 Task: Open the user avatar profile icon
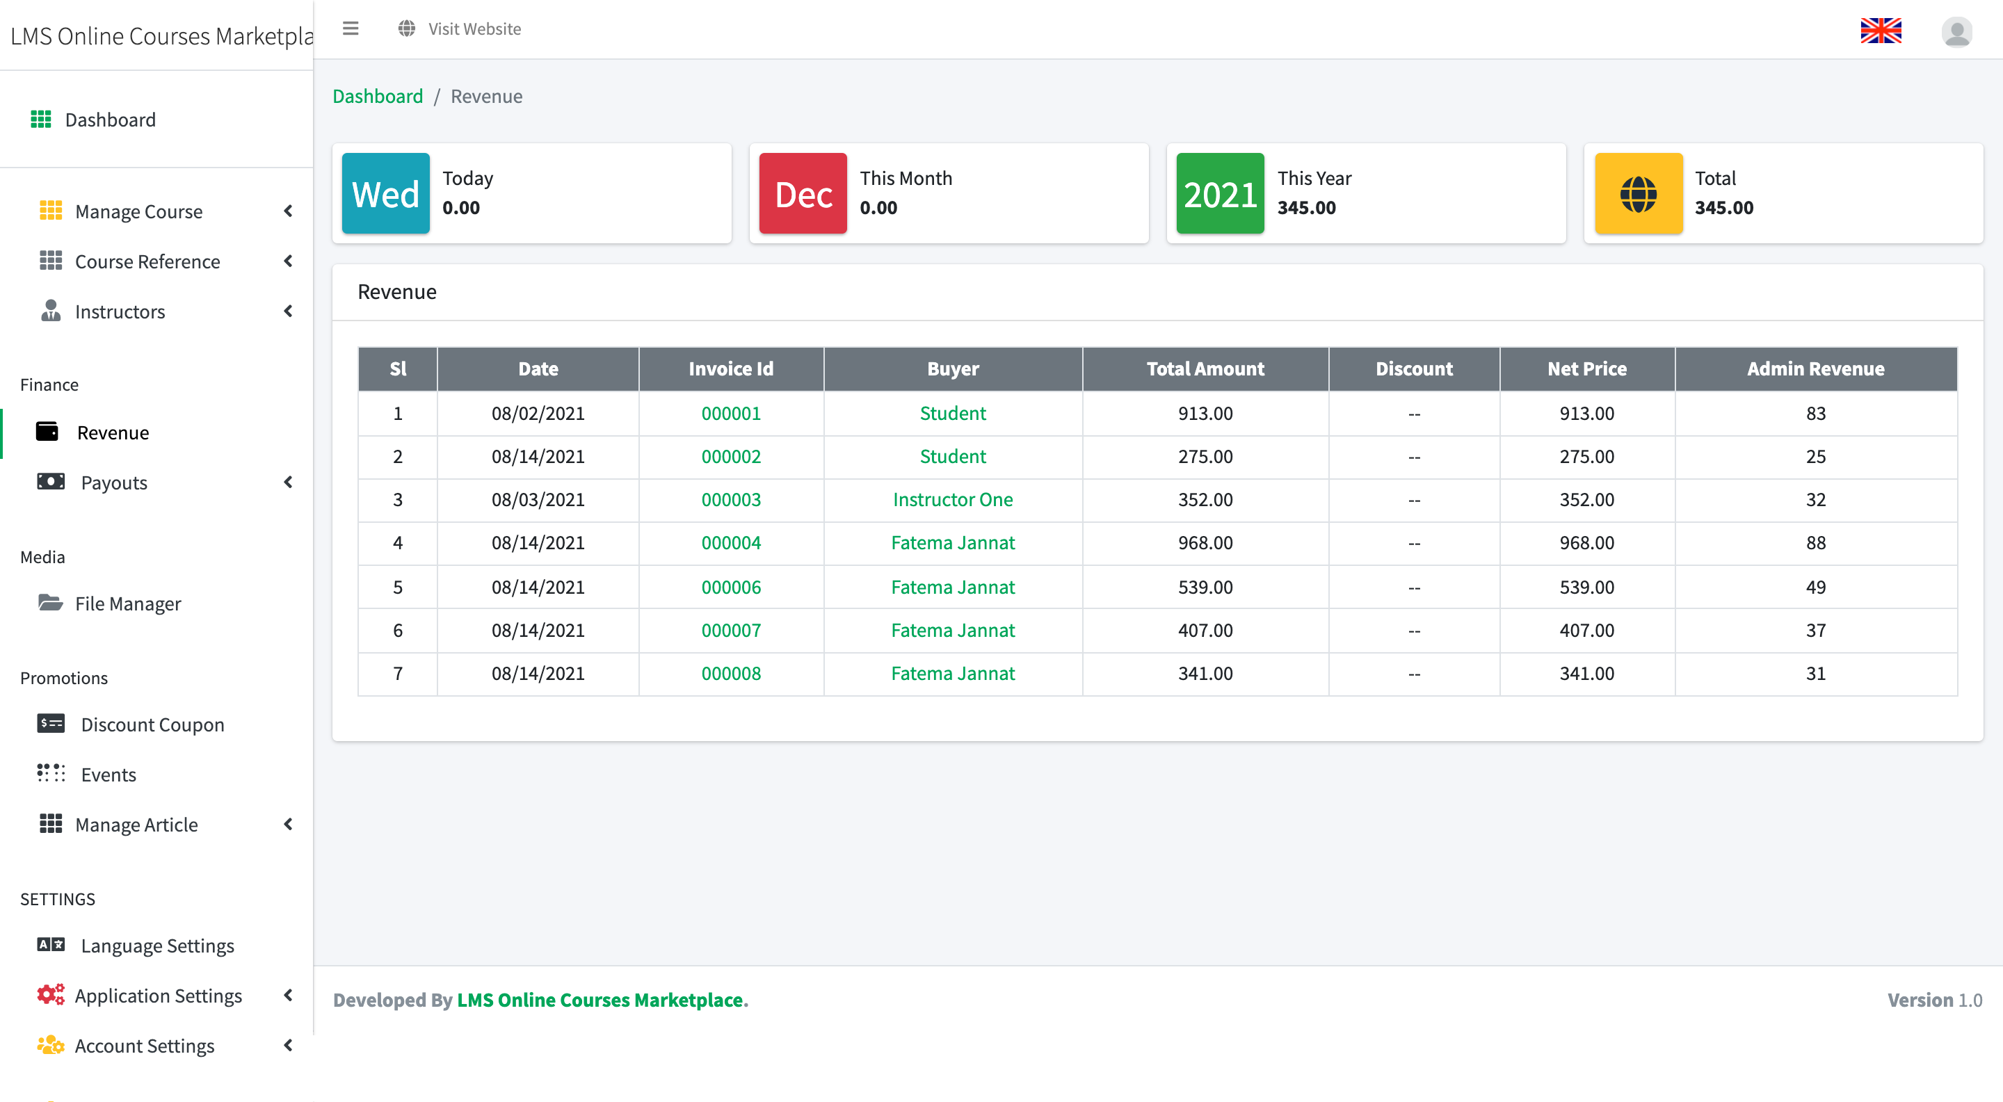[x=1956, y=31]
